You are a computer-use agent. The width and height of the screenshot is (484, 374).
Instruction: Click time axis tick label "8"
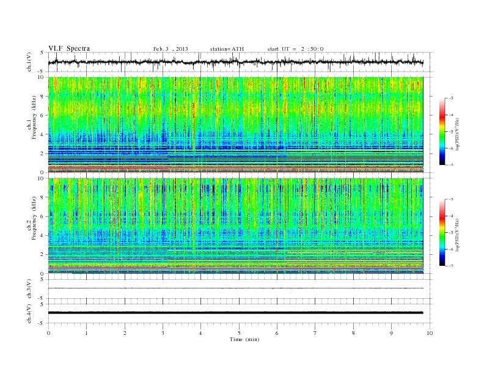tap(353, 333)
